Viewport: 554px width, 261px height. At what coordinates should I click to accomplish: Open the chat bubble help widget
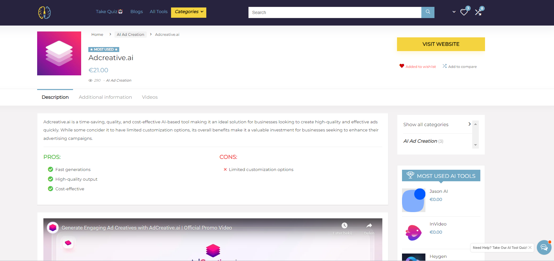point(544,247)
